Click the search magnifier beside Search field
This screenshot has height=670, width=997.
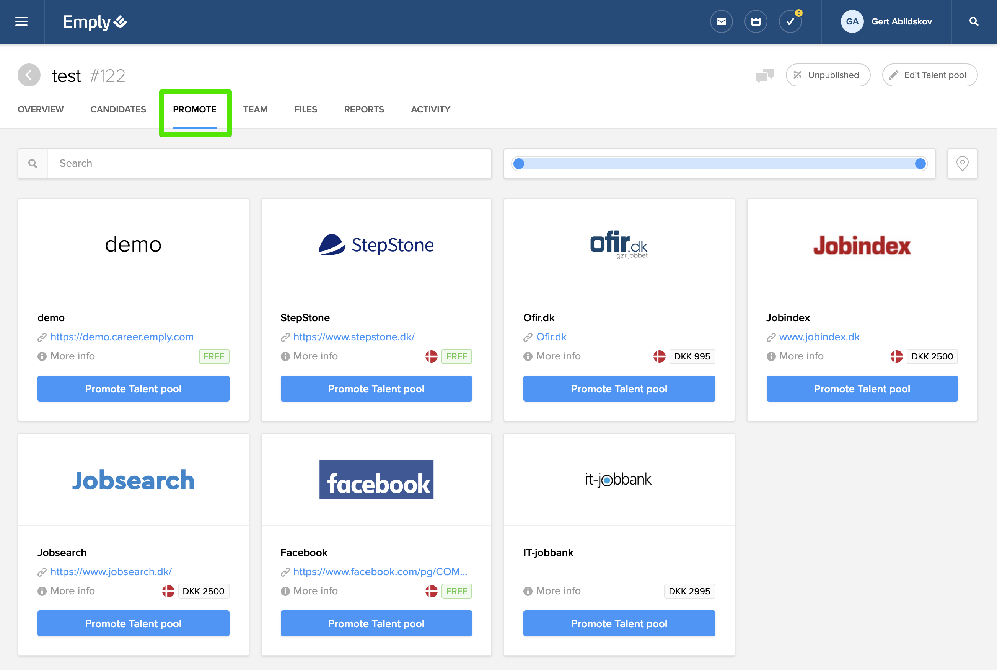coord(33,164)
